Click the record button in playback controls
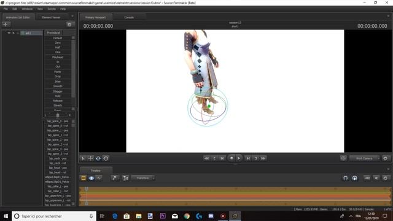 pyautogui.click(x=232, y=158)
